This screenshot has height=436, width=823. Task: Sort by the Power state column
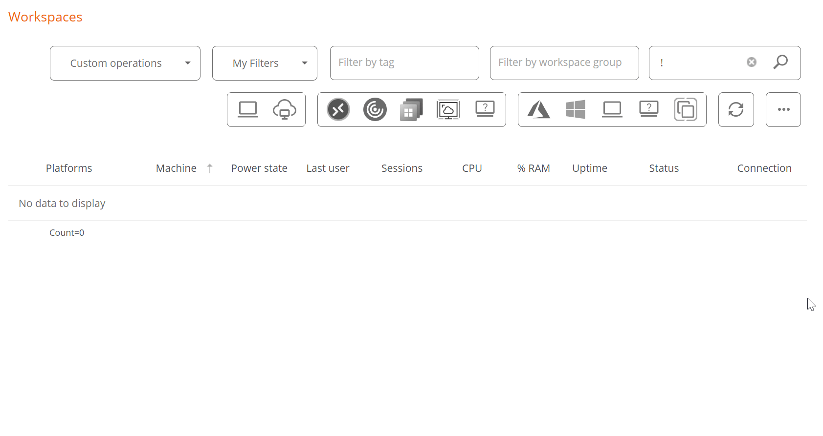[259, 168]
